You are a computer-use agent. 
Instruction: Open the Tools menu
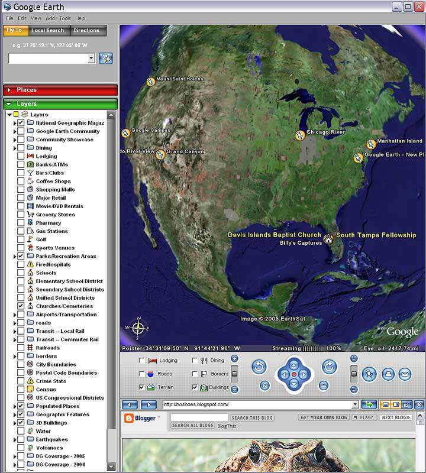click(65, 18)
